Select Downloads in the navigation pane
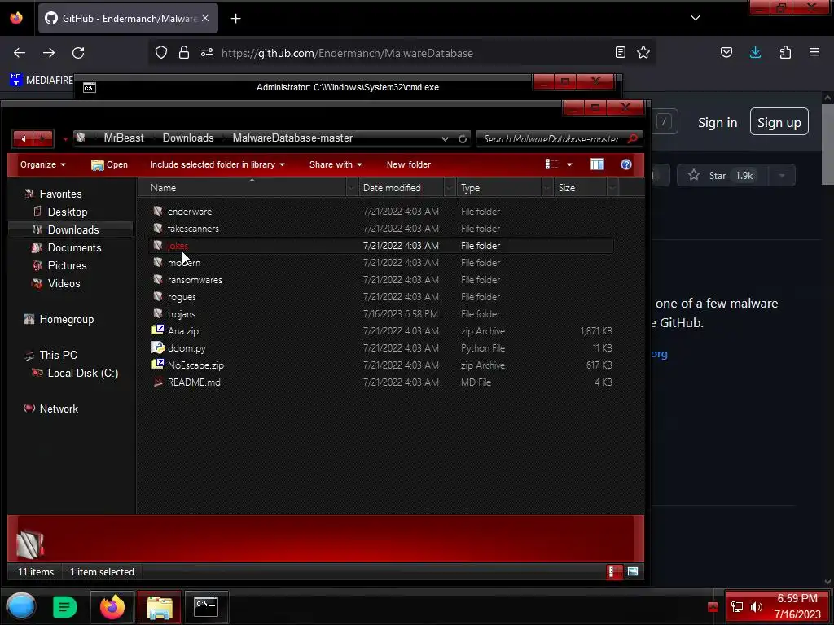The image size is (834, 625). [x=73, y=229]
